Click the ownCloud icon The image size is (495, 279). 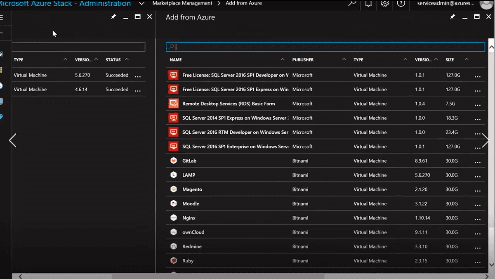coord(174,232)
